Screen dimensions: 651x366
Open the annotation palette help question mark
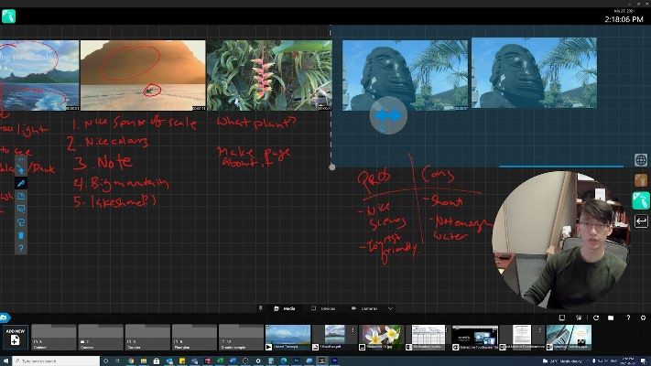click(21, 249)
